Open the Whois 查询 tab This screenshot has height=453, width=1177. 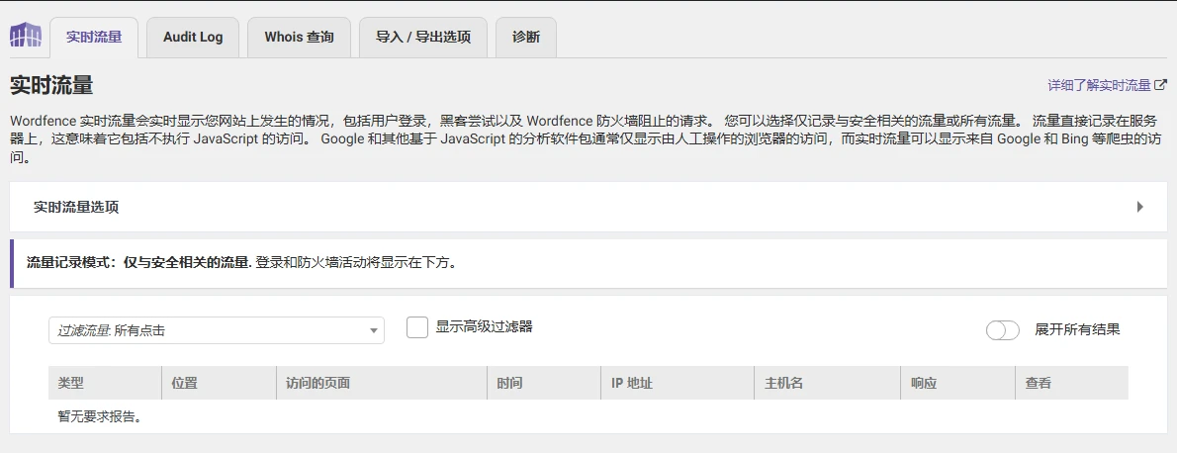(x=299, y=37)
